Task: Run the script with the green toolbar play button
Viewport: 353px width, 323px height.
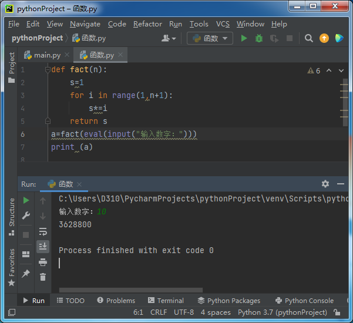Action: (x=244, y=38)
